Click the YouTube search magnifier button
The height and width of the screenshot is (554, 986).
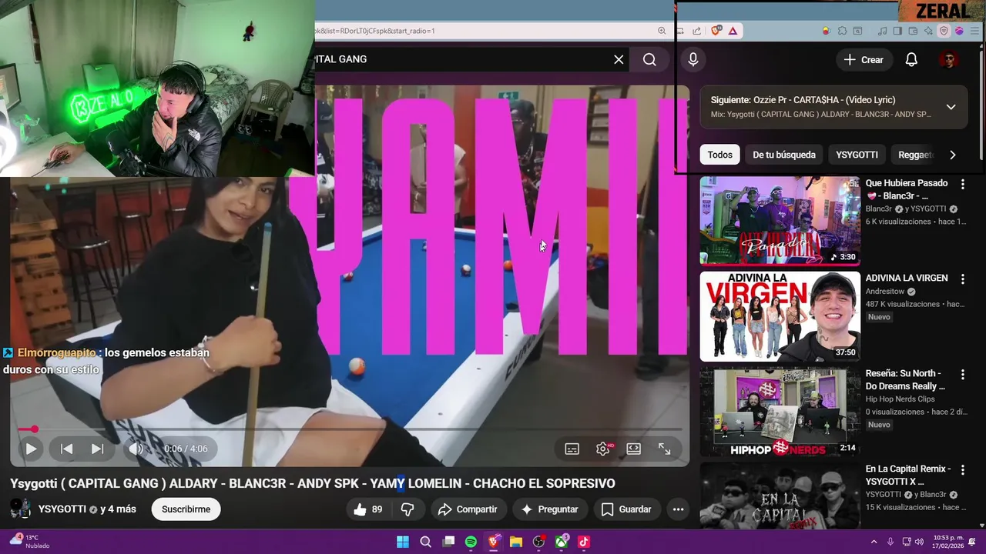(649, 59)
